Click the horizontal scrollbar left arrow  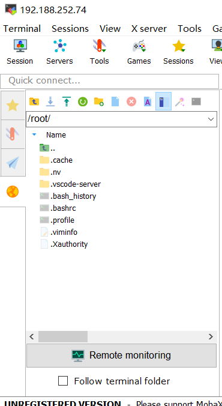[x=32, y=336]
